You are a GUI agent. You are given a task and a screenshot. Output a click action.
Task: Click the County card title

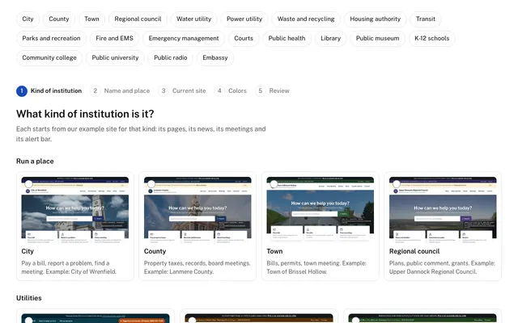[x=155, y=251]
